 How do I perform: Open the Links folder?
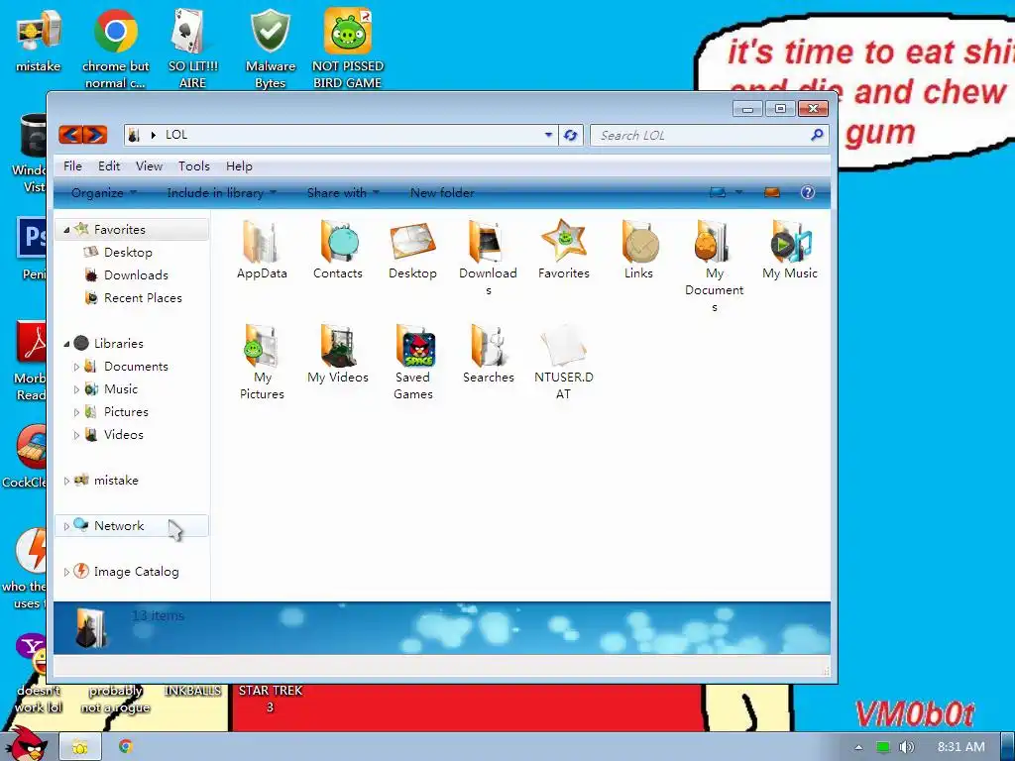(639, 250)
